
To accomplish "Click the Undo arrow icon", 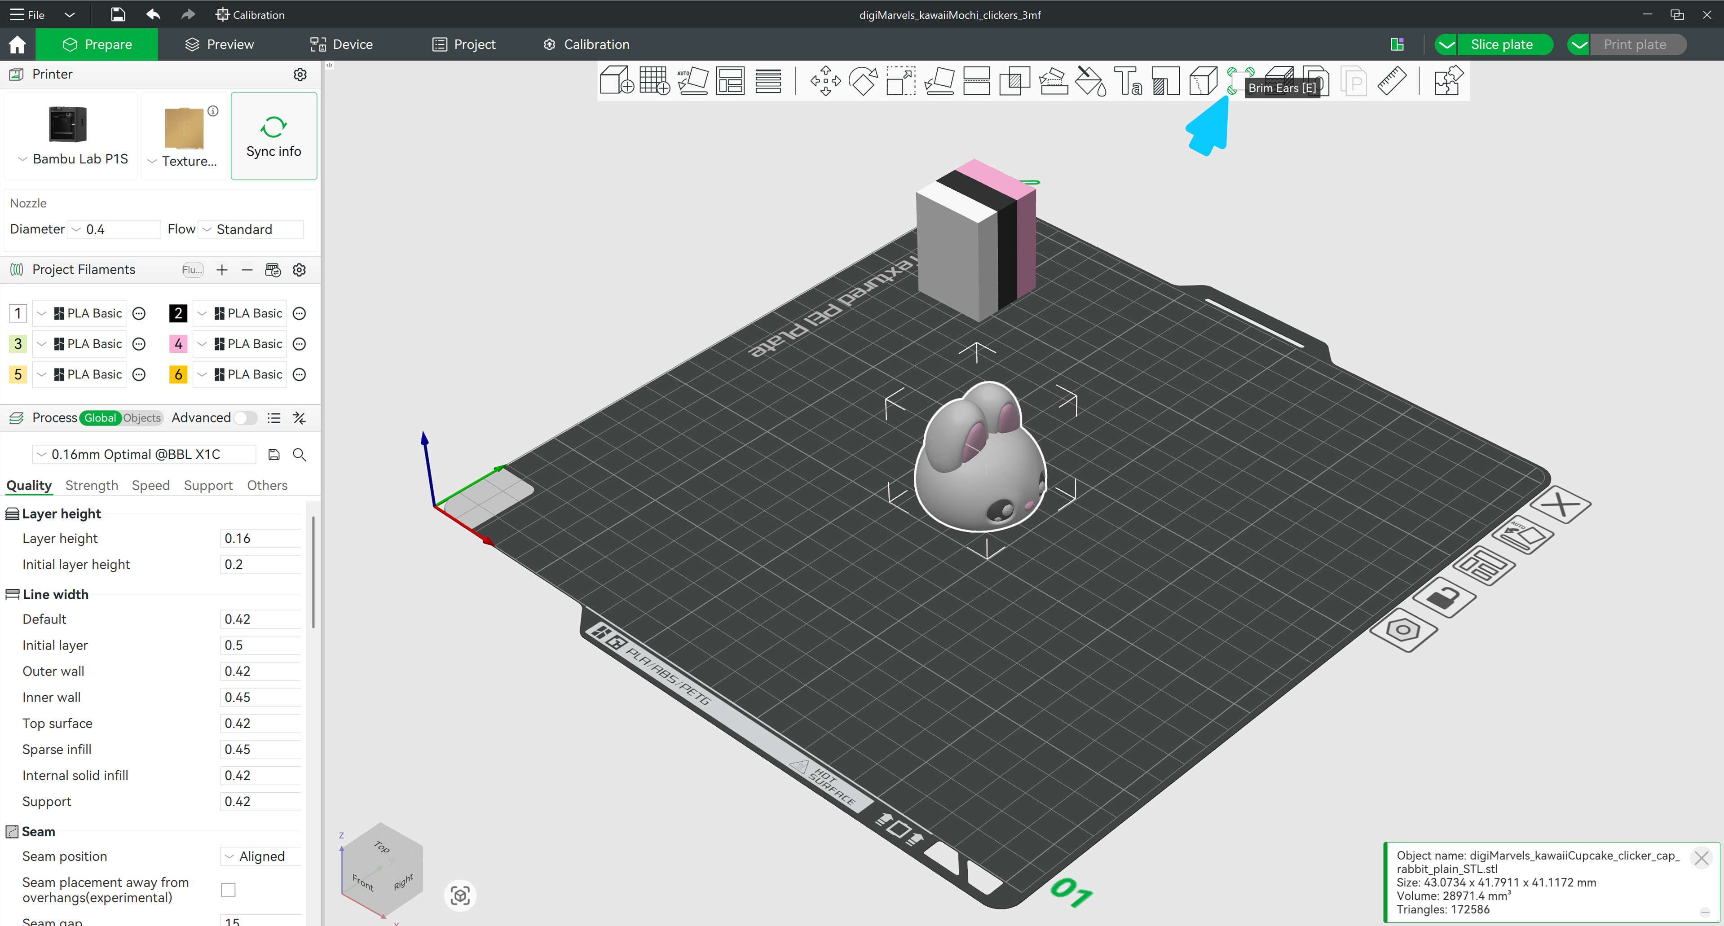I will (x=153, y=14).
